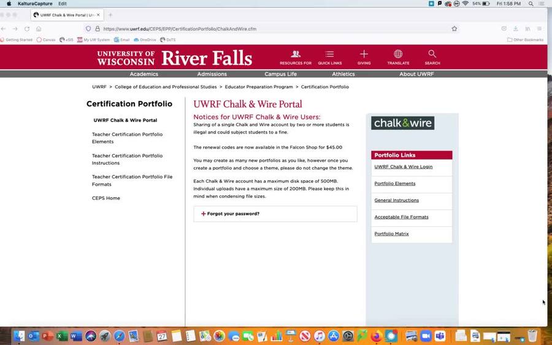
Task: Go to Acceptable File Formats link
Action: point(401,217)
